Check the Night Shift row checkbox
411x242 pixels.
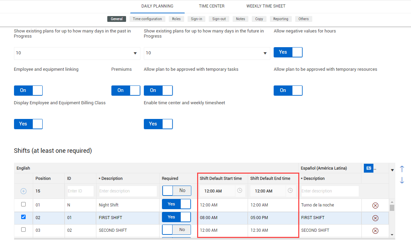coord(23,204)
